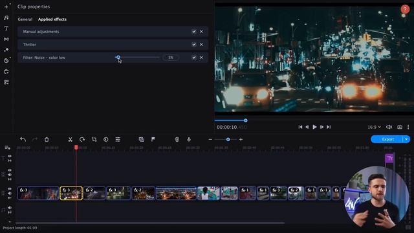
Task: Open the More tools grid tab
Action: [x=6, y=82]
